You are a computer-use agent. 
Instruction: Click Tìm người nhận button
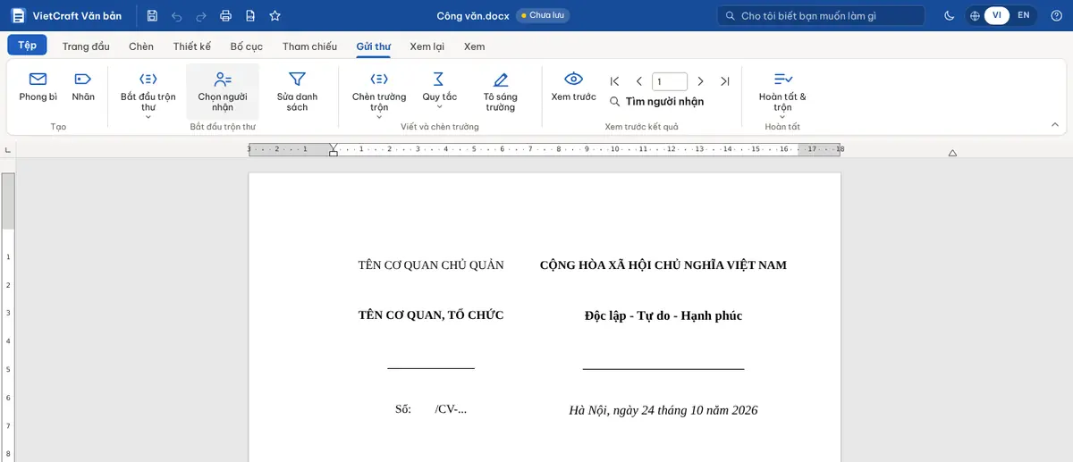[657, 102]
